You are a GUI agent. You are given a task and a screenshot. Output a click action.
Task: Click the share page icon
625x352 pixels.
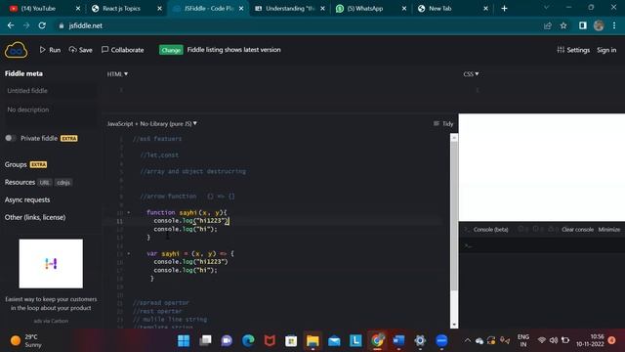(548, 25)
